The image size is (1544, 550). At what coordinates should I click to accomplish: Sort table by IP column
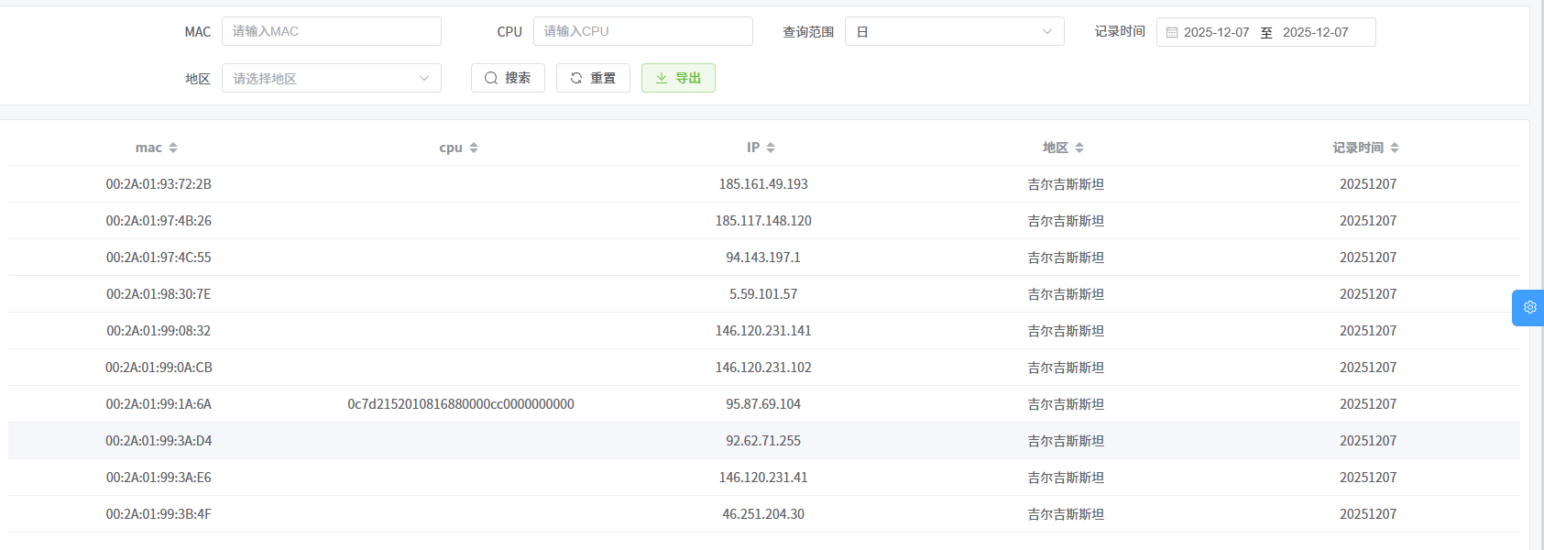(x=771, y=148)
